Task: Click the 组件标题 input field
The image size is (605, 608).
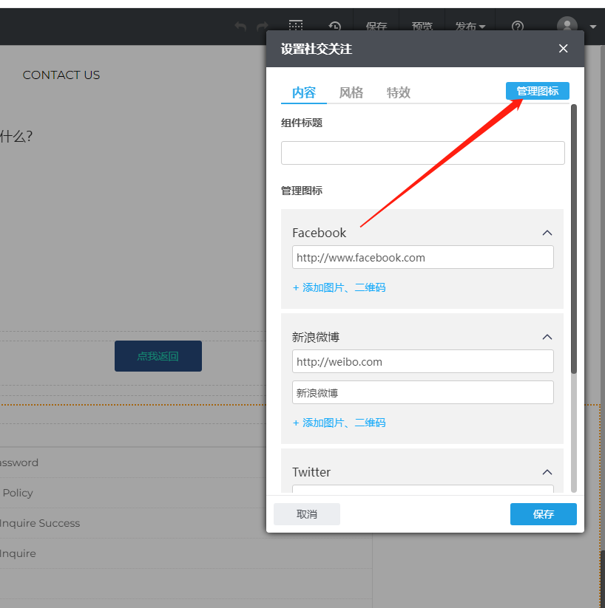Action: [x=422, y=153]
